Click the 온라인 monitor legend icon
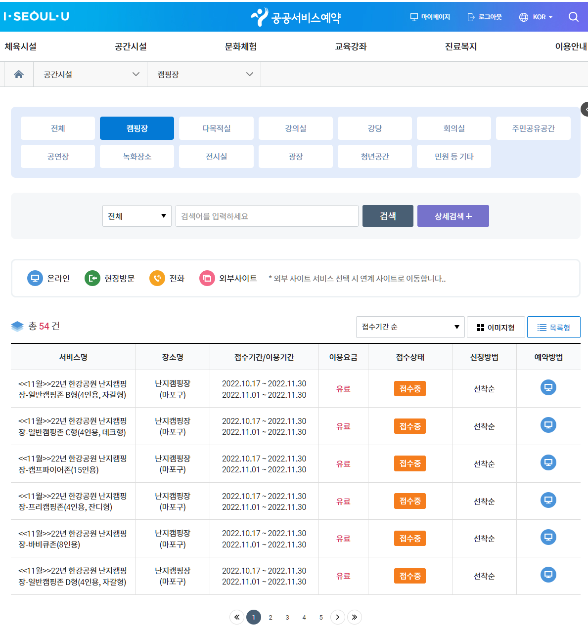The height and width of the screenshot is (627, 588). click(35, 278)
